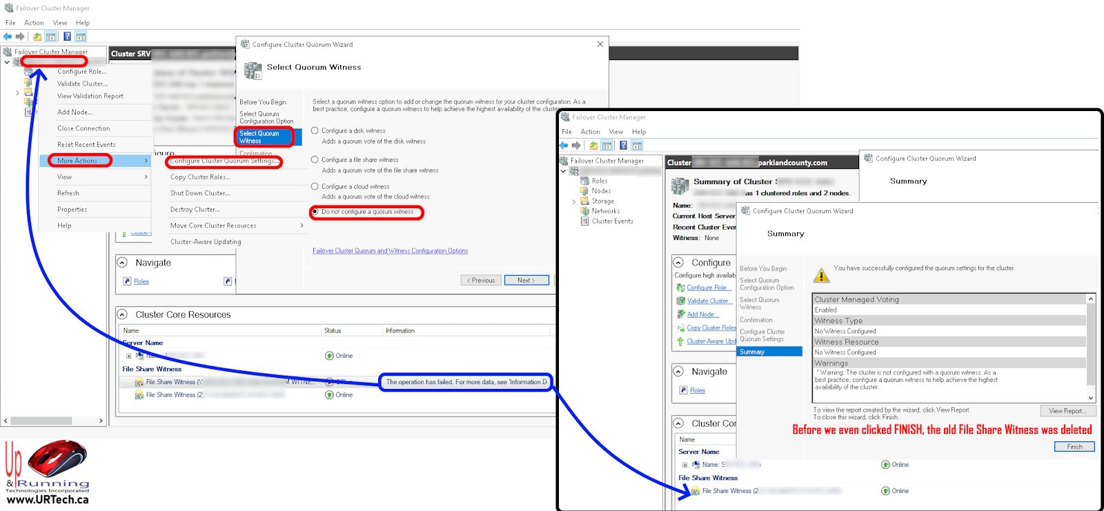Click 'Destroy Cluster...' in the submenu
Image resolution: width=1104 pixels, height=511 pixels.
point(195,209)
